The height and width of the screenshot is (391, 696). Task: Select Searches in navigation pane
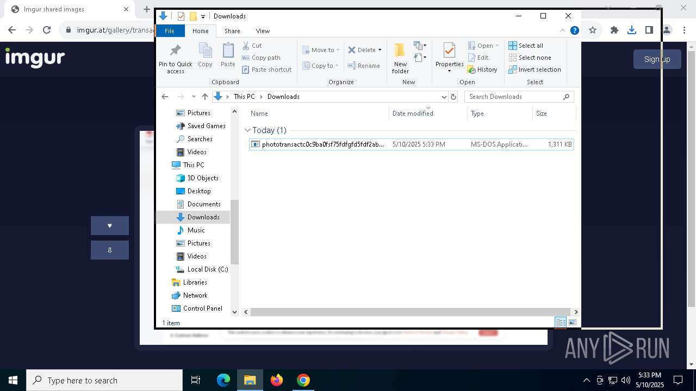tap(194, 139)
